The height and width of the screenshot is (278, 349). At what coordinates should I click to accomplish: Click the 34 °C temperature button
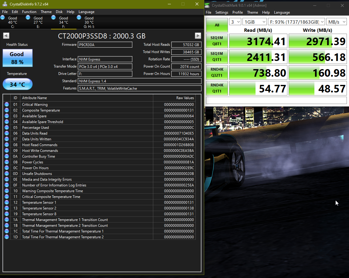tap(18, 84)
